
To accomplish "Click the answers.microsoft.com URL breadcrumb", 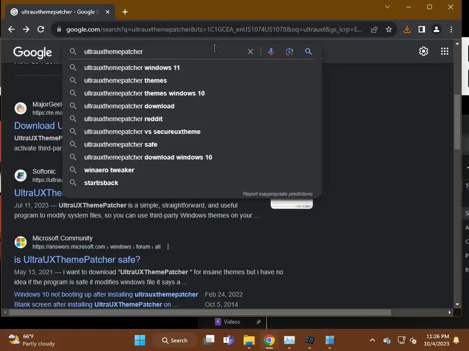I will pyautogui.click(x=96, y=247).
